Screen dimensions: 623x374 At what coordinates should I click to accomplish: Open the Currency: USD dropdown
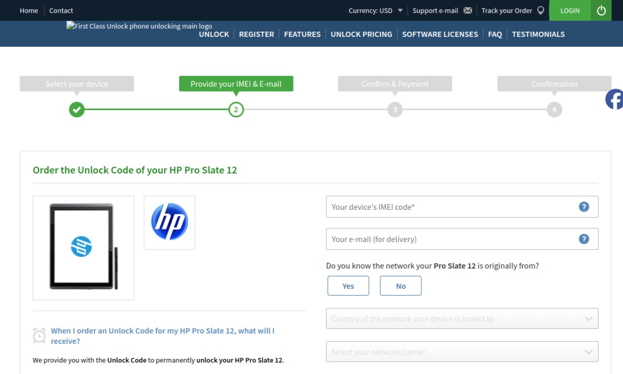tap(376, 10)
